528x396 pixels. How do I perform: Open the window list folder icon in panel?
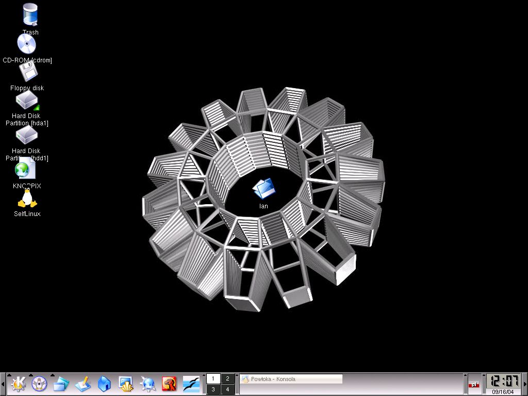[61, 384]
